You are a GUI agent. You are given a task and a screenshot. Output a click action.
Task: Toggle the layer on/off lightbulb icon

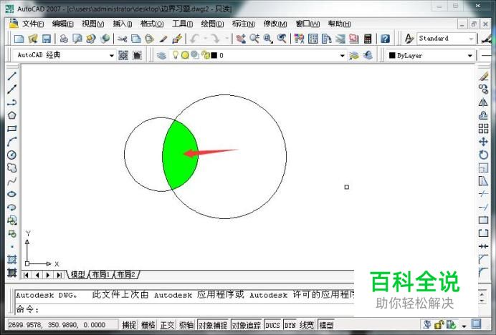(175, 55)
